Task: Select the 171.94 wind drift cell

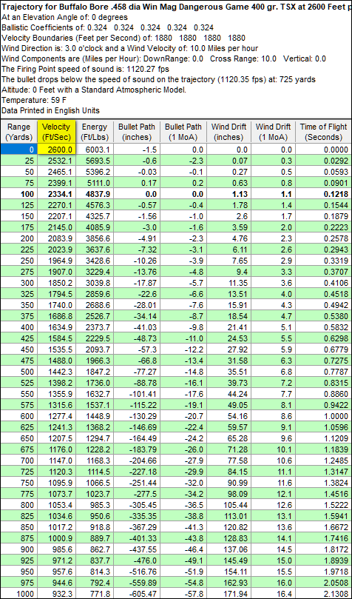Action: 229,594
